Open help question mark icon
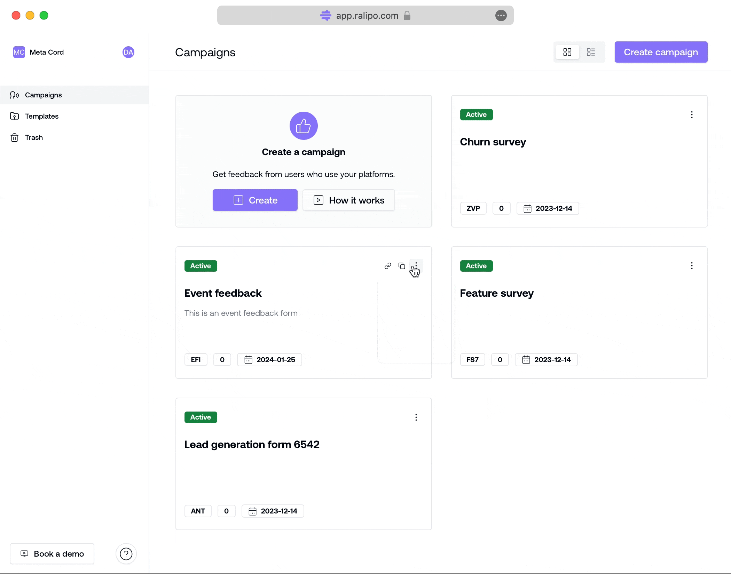Viewport: 731px width, 574px height. point(126,553)
